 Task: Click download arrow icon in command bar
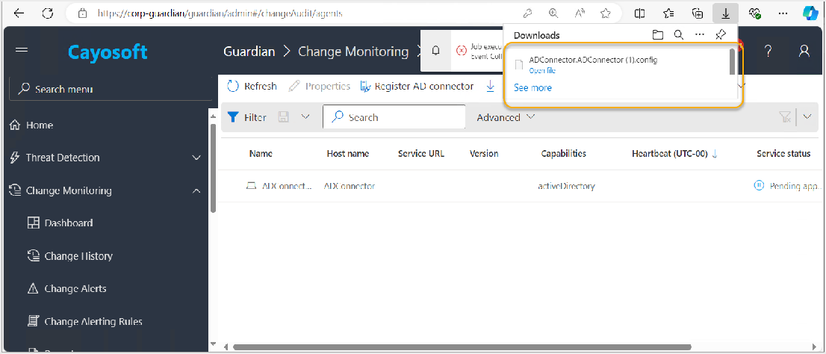click(x=490, y=86)
